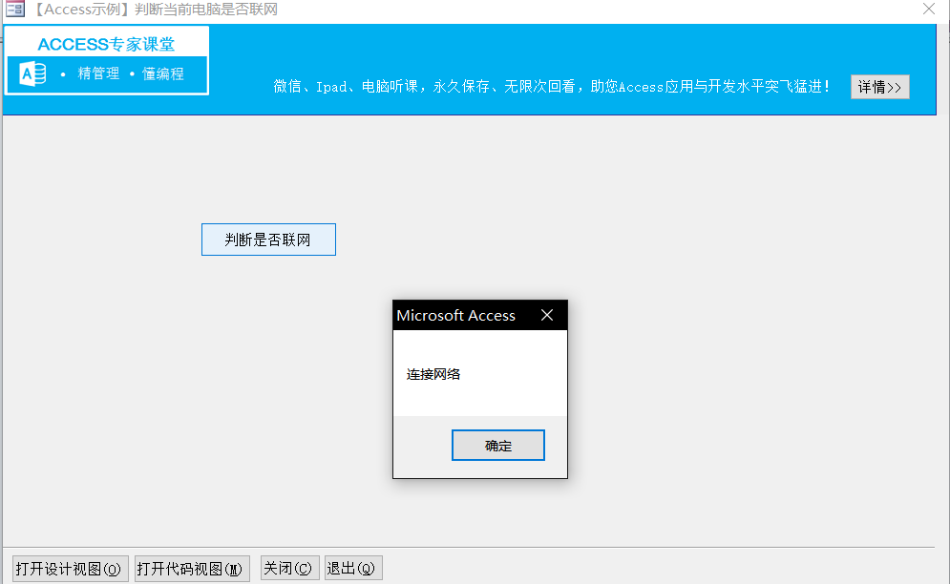Click the 退出(Q) button

click(x=353, y=568)
